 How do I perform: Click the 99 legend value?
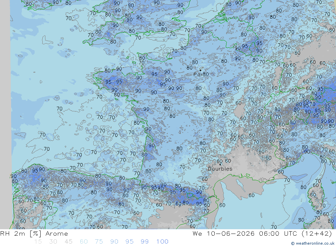coord(144,242)
